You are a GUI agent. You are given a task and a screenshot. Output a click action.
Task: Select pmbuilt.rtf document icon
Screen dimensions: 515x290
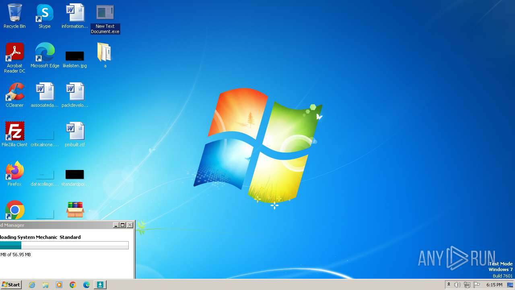click(75, 135)
